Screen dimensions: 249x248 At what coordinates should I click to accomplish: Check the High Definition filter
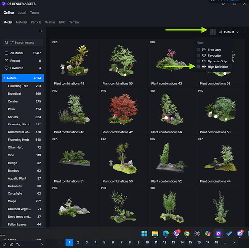click(198, 67)
